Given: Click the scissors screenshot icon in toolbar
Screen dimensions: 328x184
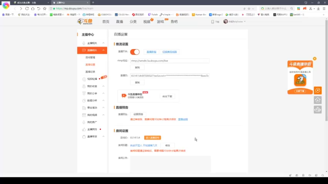Looking at the screenshot, I should [311, 9].
